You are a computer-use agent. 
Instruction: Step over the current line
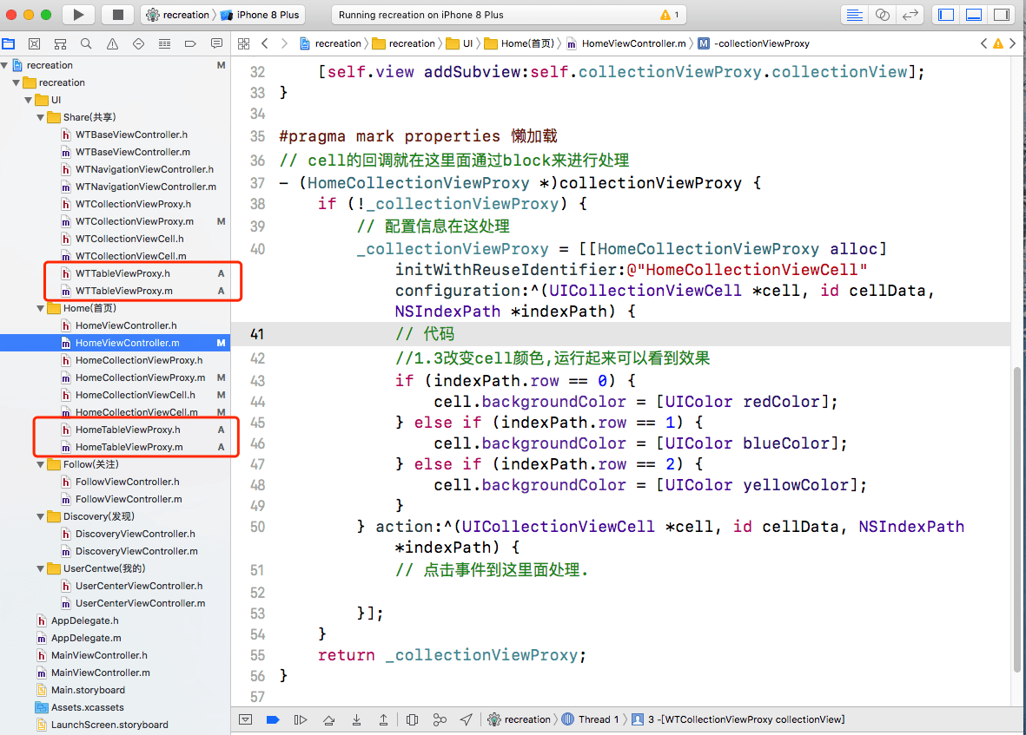coord(328,719)
